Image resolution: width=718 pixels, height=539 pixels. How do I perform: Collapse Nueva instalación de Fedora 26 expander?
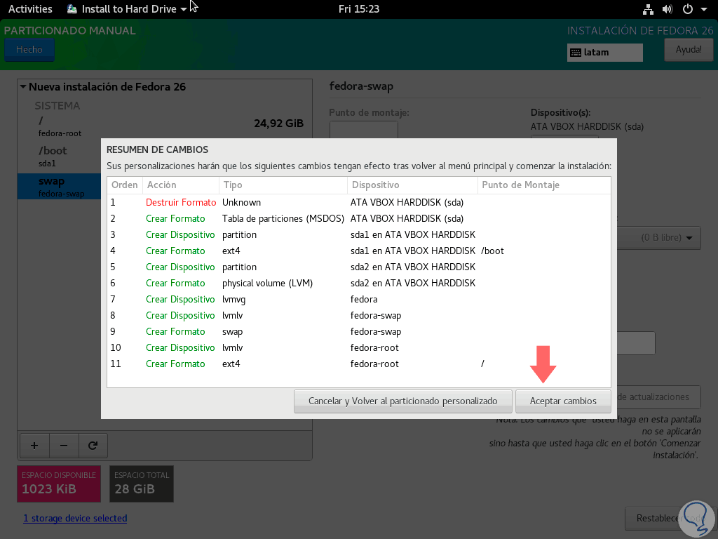click(x=22, y=86)
